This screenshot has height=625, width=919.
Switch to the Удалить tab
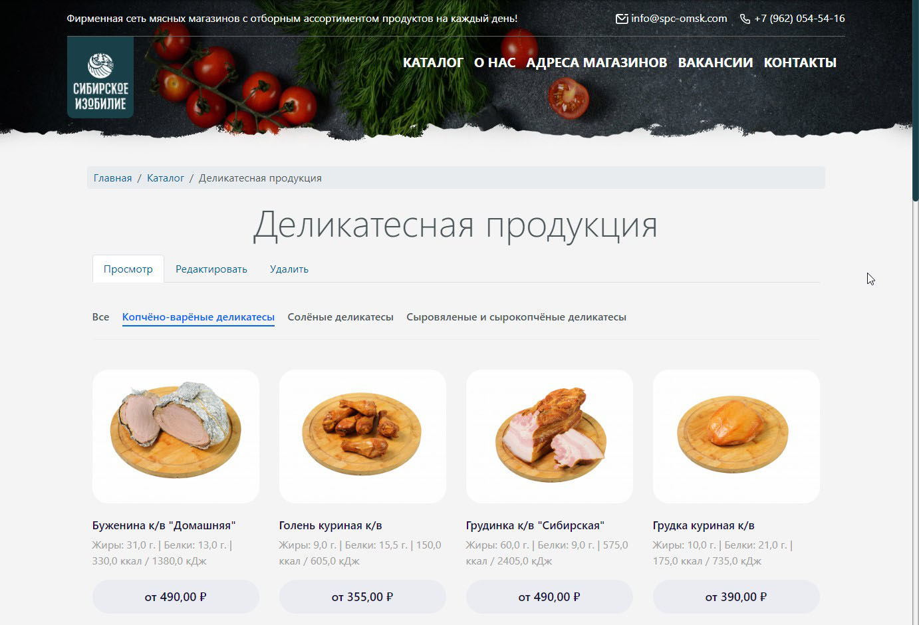point(289,269)
